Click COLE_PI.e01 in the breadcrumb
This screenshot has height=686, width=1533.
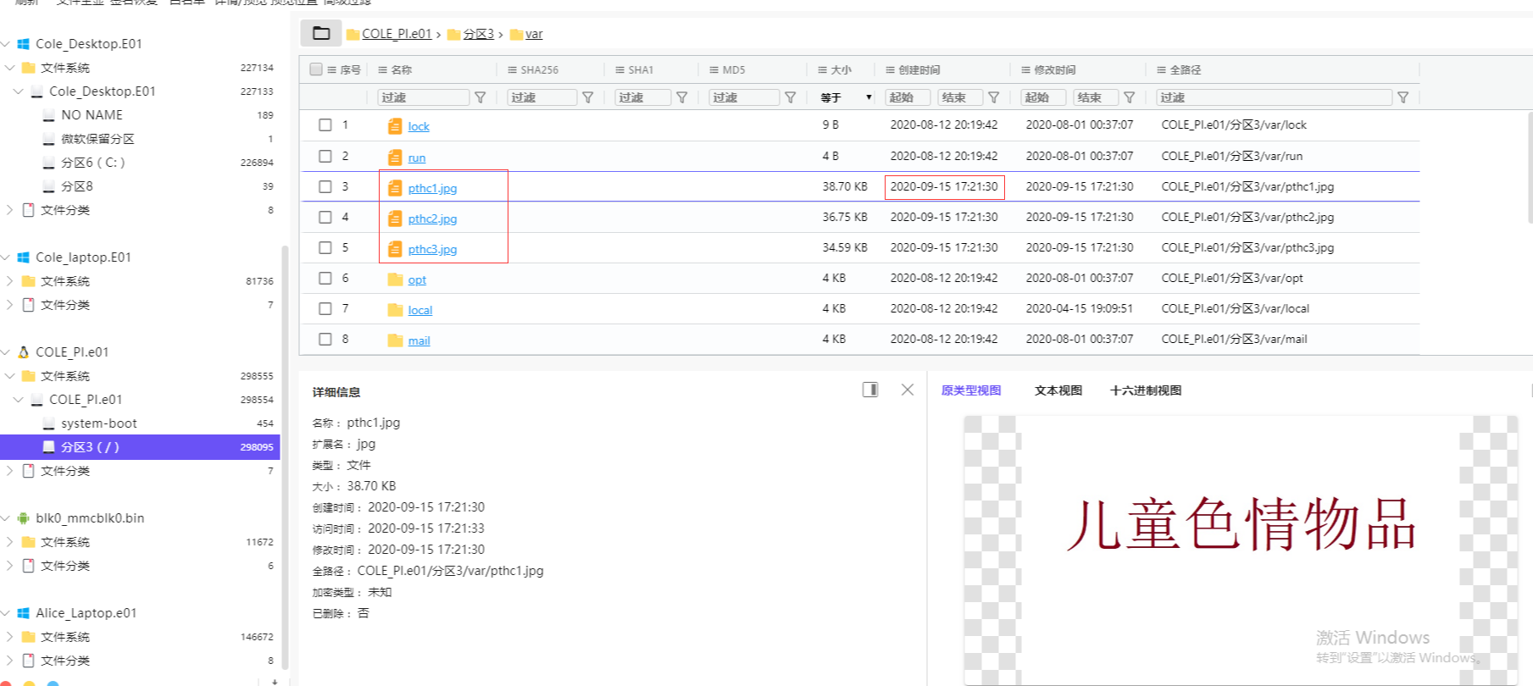coord(397,34)
